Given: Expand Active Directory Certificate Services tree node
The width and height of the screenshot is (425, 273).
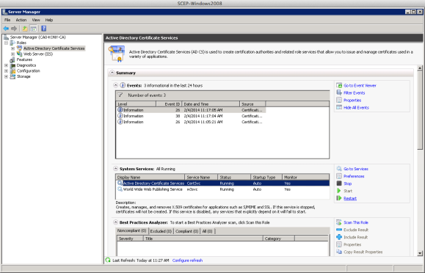Looking at the screenshot, I should point(12,48).
